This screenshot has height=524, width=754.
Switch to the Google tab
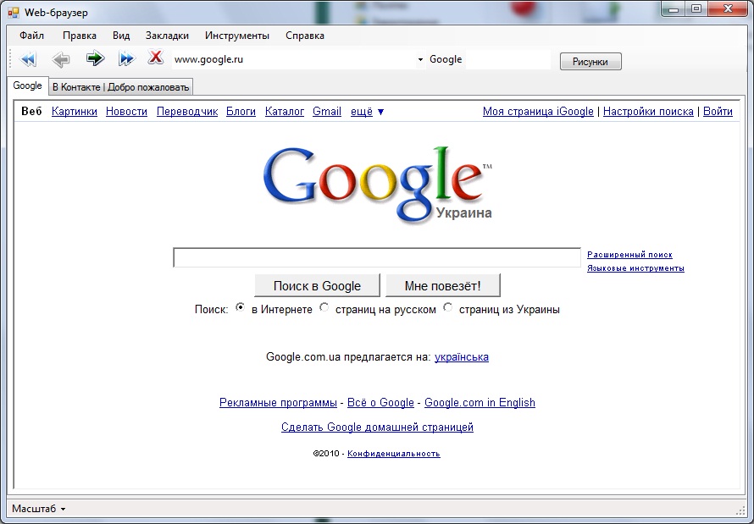pos(27,85)
